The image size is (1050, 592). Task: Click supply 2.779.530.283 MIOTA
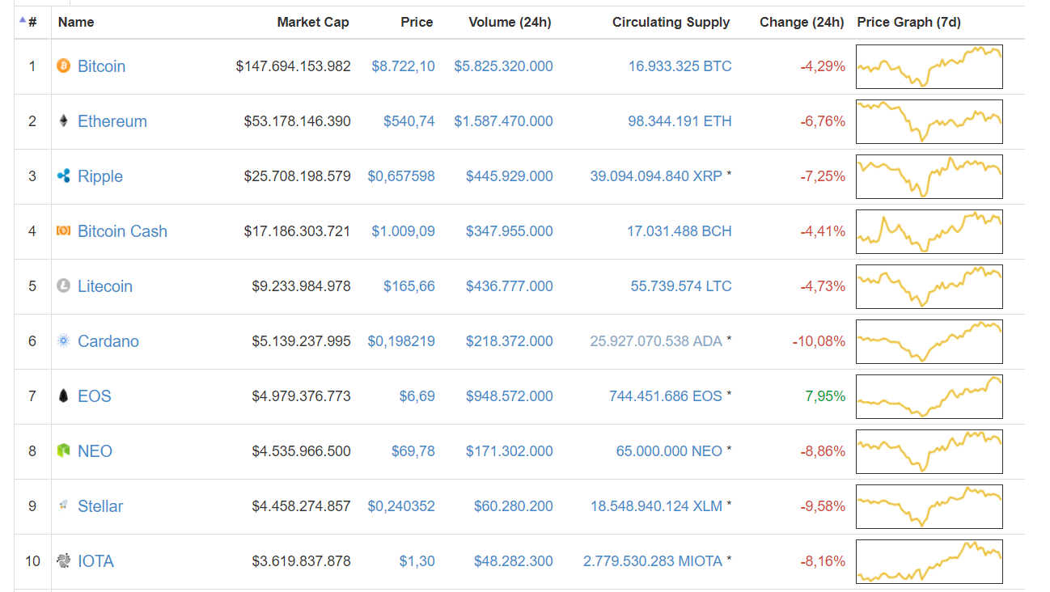(x=653, y=561)
